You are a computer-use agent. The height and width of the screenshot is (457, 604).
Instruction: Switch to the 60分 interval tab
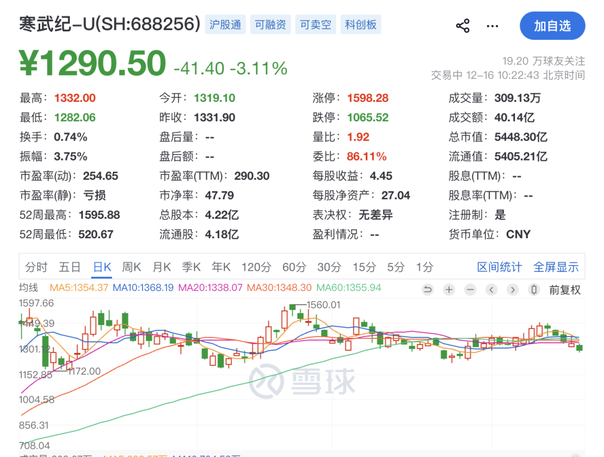tap(294, 267)
